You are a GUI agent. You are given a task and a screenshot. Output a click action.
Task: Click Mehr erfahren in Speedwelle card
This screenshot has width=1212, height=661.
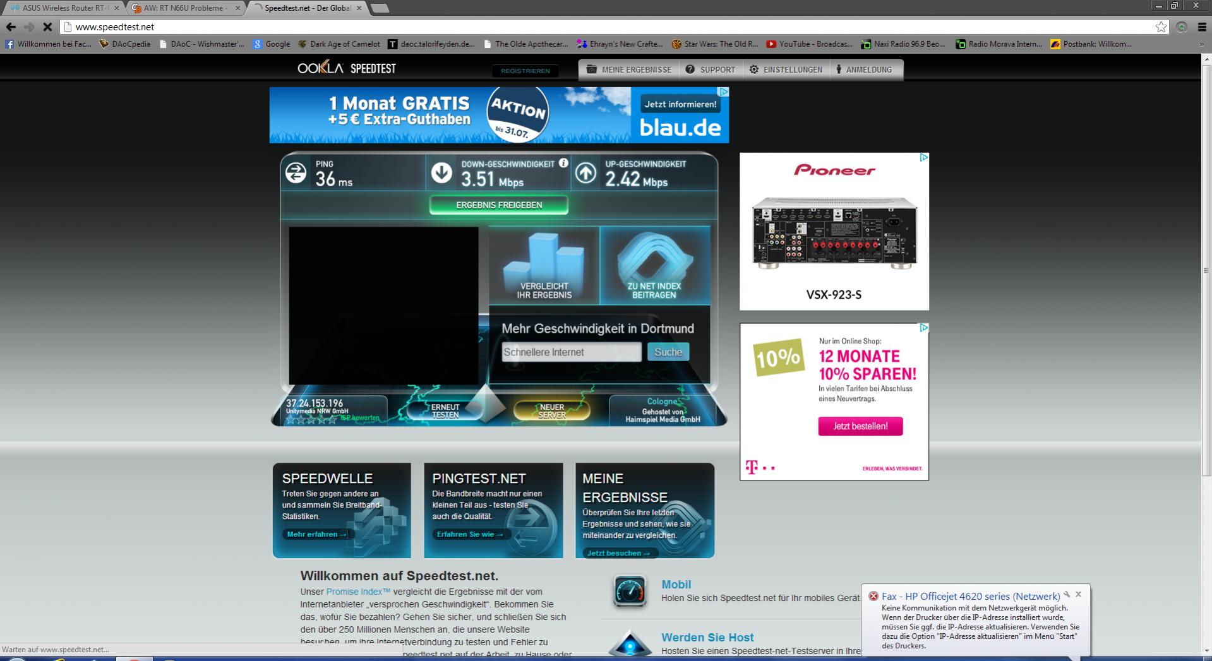click(316, 534)
